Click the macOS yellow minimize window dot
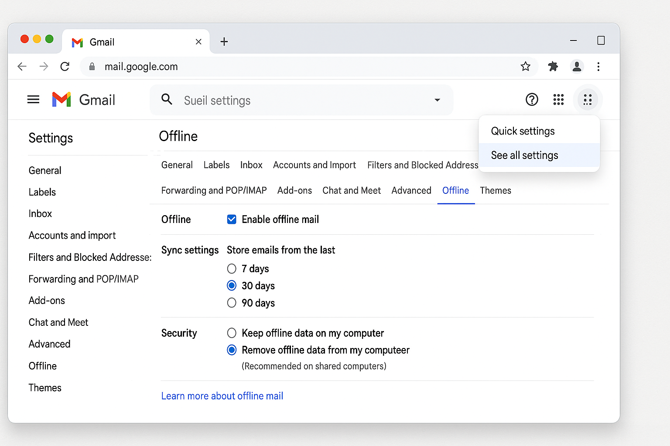 coord(37,39)
